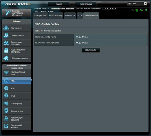
Task: Select Нет for Jumbo Frame
Action: tap(83, 37)
